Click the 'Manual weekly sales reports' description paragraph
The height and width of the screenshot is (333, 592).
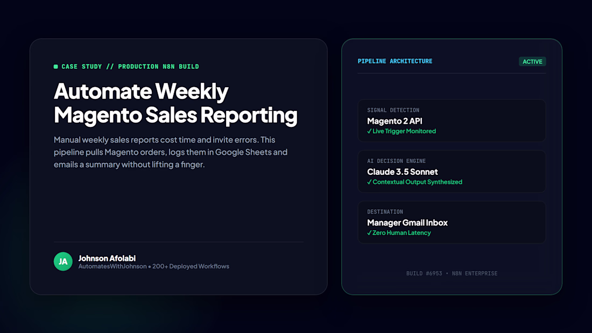click(171, 152)
